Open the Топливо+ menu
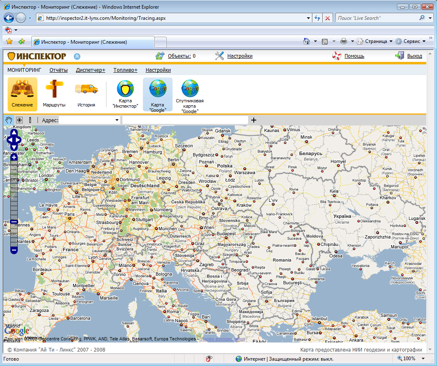Image resolution: width=437 pixels, height=366 pixels. [125, 70]
